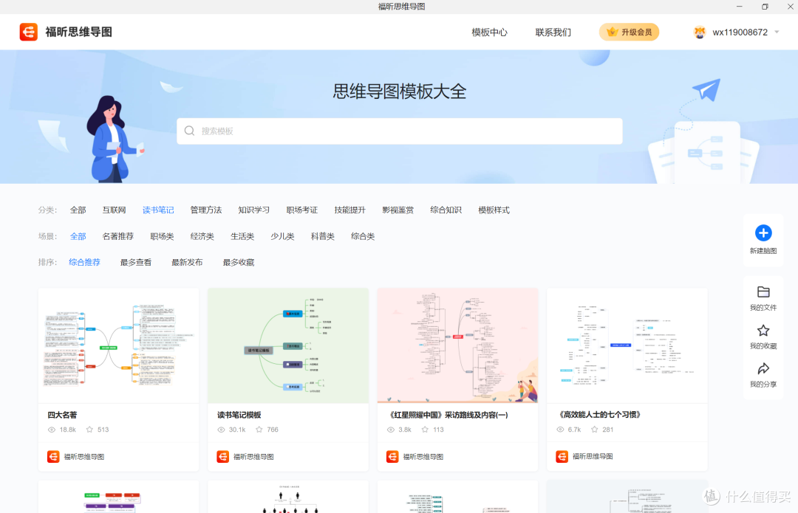The height and width of the screenshot is (513, 798).
Task: Click view-count eye icon on 四大名著 card
Action: coord(52,430)
